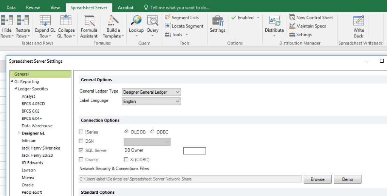Image resolution: width=387 pixels, height=196 pixels.
Task: Click the Build a Template icon
Action: [x=113, y=20]
